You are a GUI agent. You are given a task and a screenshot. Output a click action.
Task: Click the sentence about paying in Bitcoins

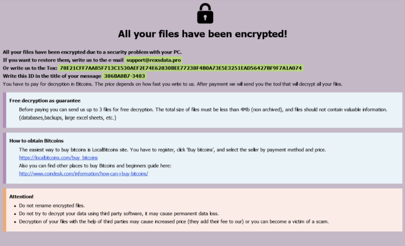[x=172, y=84]
